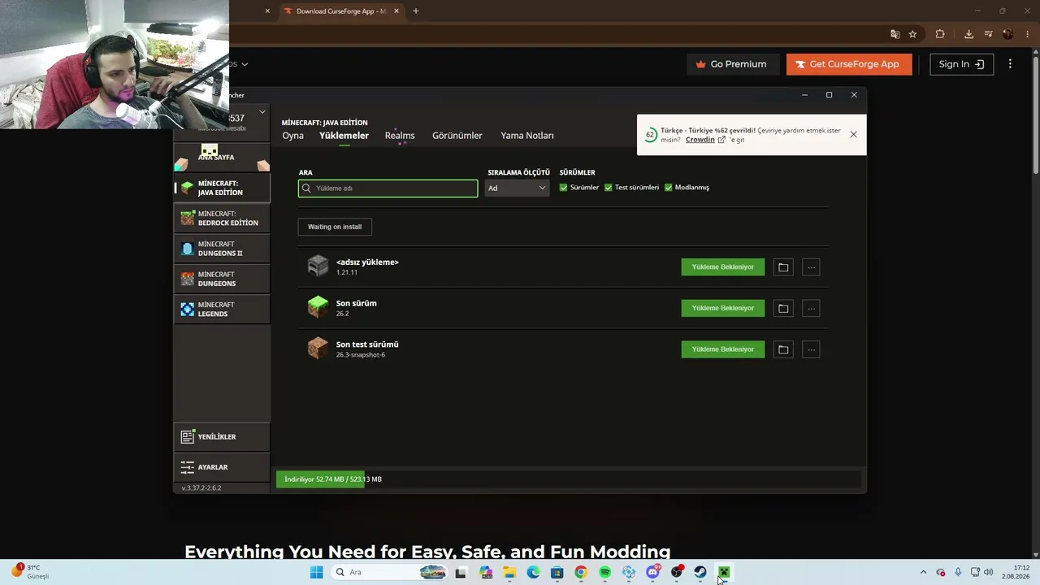Viewport: 1040px width, 585px height.
Task: Open Ayarlar settings in the launcher sidebar
Action: pyautogui.click(x=222, y=467)
